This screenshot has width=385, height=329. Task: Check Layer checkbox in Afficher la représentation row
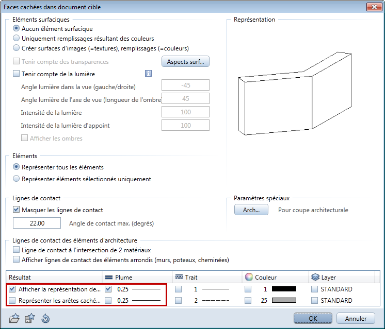[x=314, y=289]
